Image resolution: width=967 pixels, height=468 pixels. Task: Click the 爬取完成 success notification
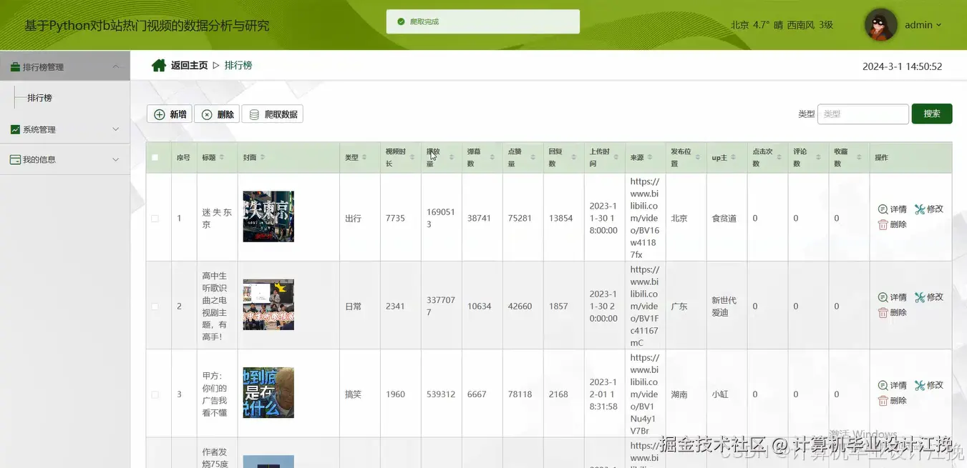coord(483,21)
